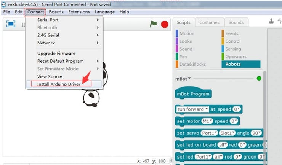Screen dimensions: 282x165
Task: Open the File menu
Action: pos(6,12)
